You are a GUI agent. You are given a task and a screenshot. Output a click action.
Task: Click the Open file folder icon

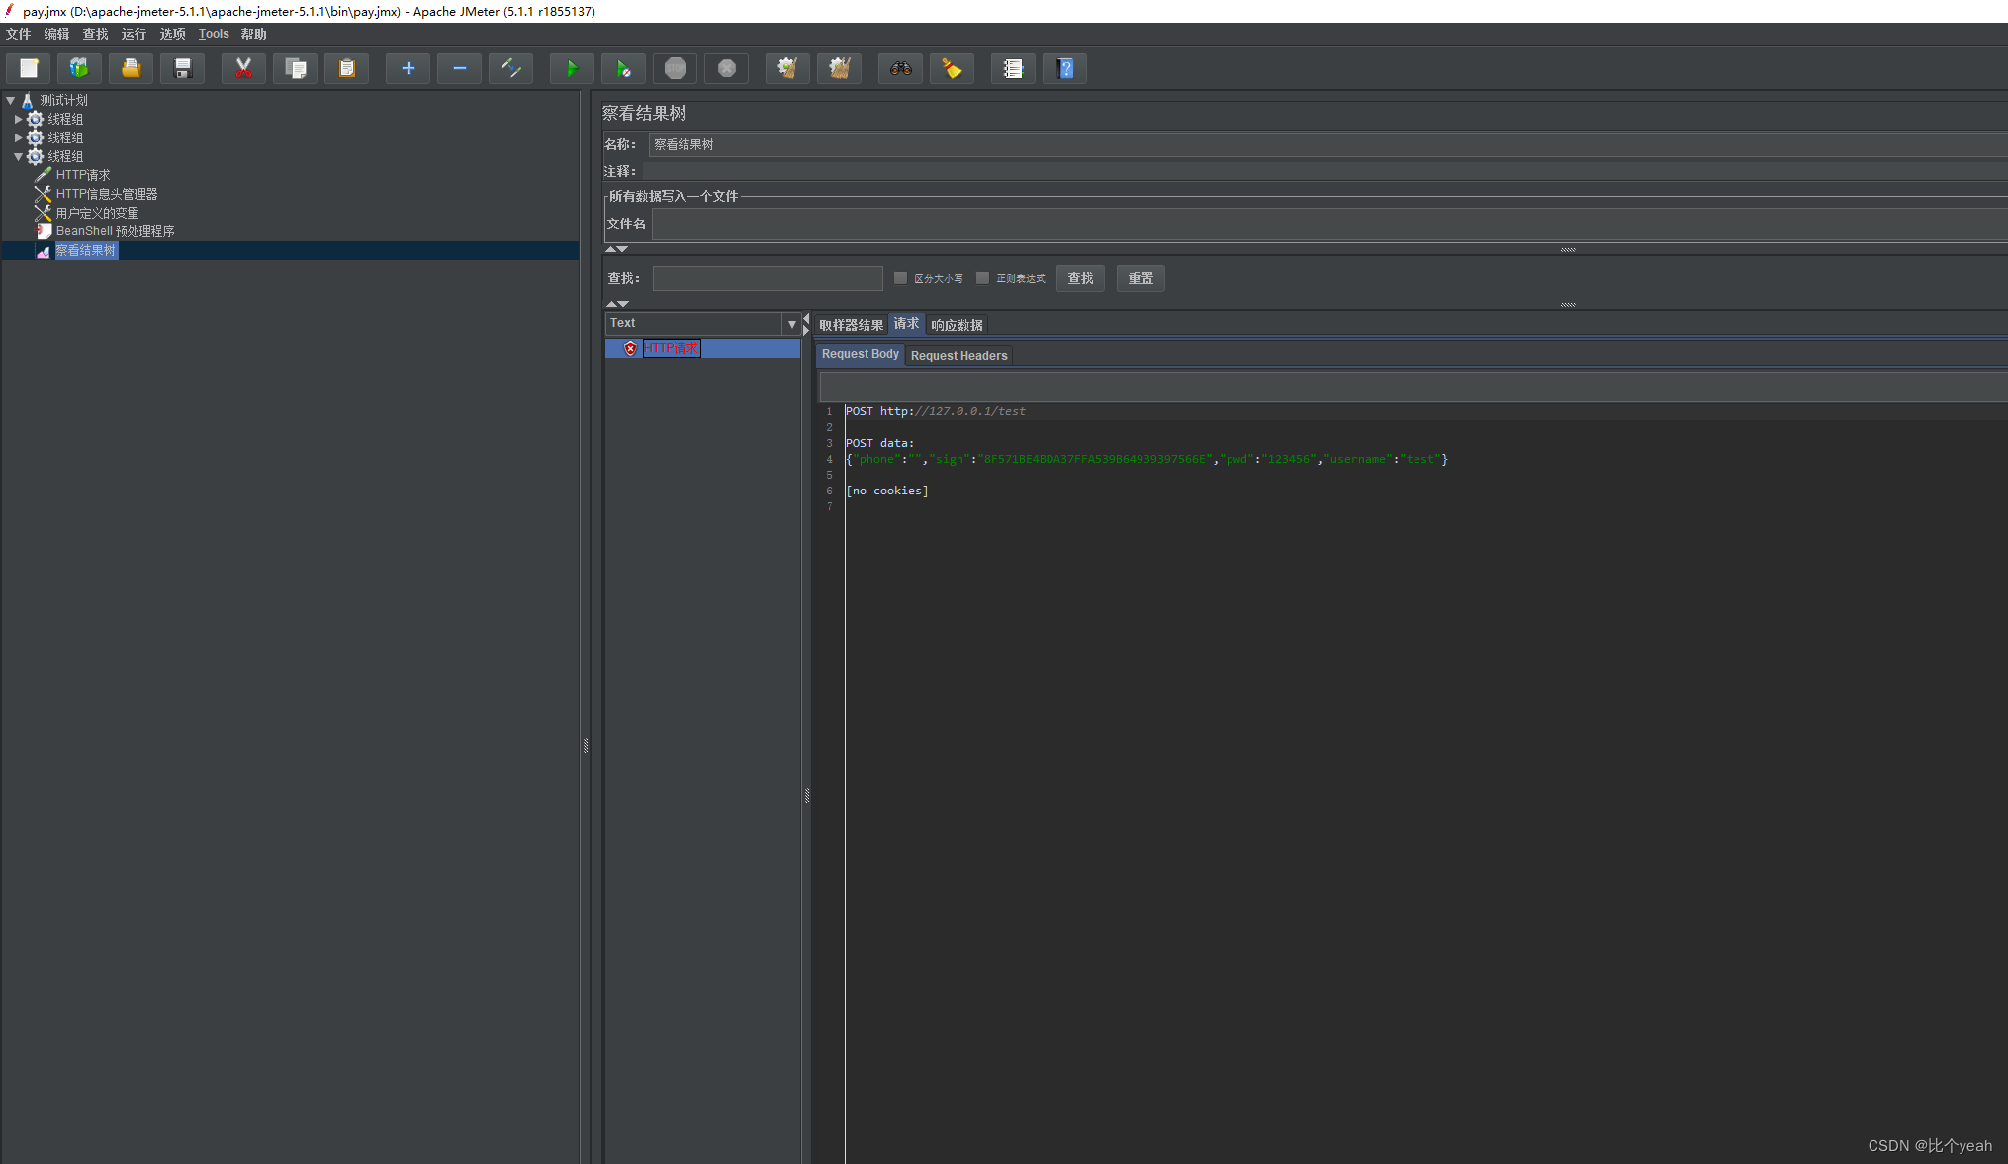point(131,68)
